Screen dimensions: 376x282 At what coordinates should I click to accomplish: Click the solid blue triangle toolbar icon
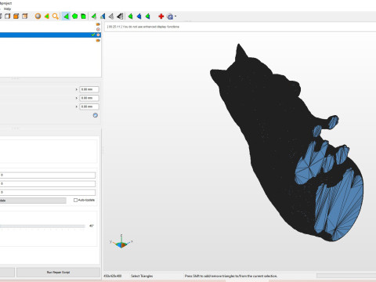(x=139, y=16)
